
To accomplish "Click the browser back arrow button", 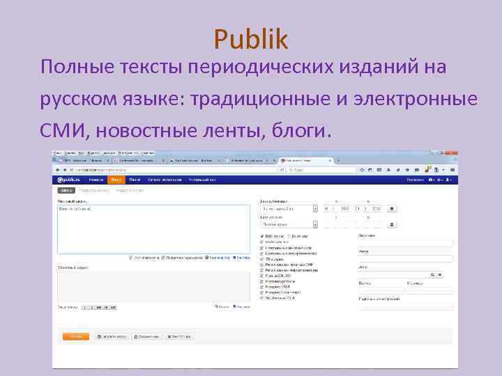I will (58, 170).
